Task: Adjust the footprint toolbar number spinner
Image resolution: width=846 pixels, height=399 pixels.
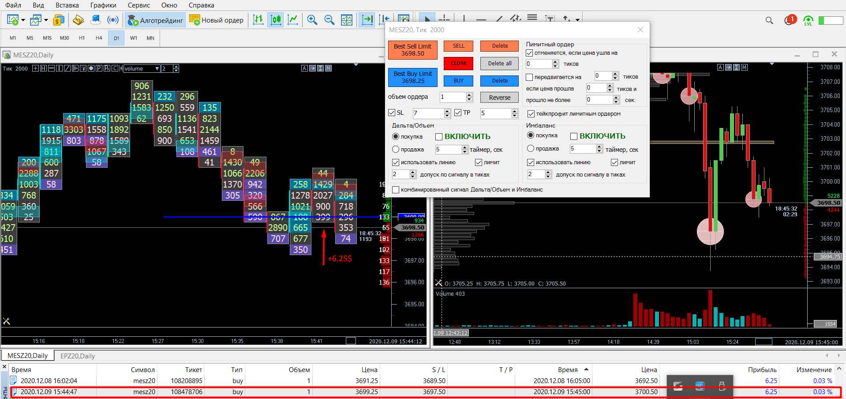Action: [176, 68]
